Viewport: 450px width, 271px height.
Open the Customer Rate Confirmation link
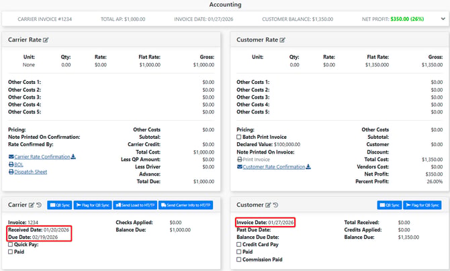click(274, 166)
